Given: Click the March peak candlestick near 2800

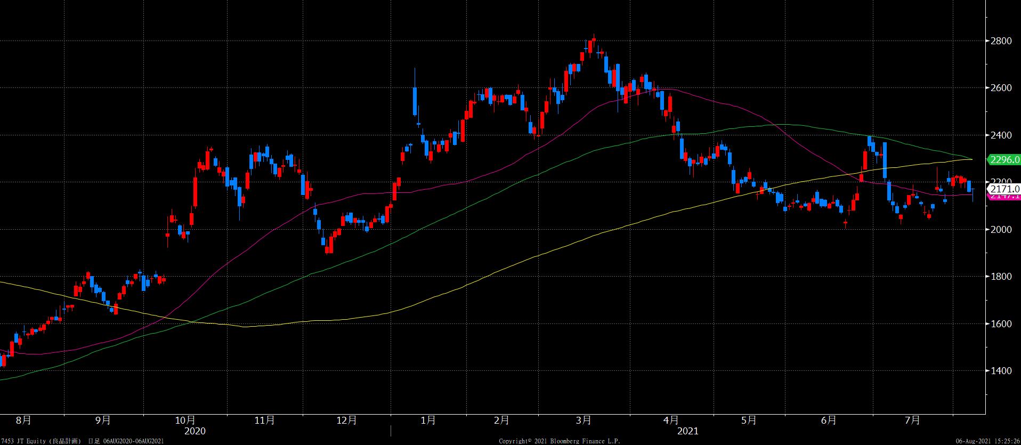Looking at the screenshot, I should 593,45.
